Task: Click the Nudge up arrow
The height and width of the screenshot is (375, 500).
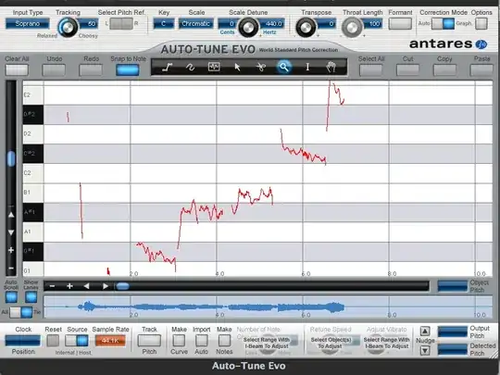Action: coord(425,331)
